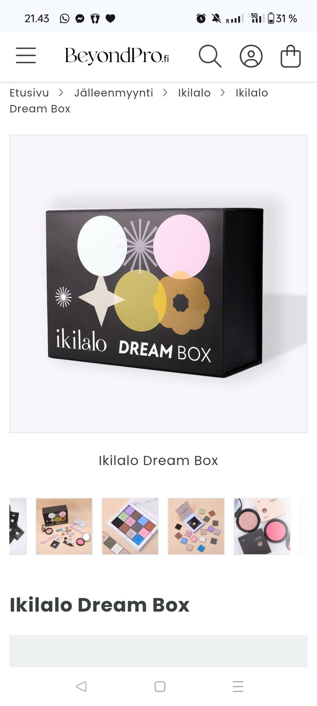317x706 pixels.
Task: Tap the bold Ikilalo Dream Box heading
Action: point(99,605)
